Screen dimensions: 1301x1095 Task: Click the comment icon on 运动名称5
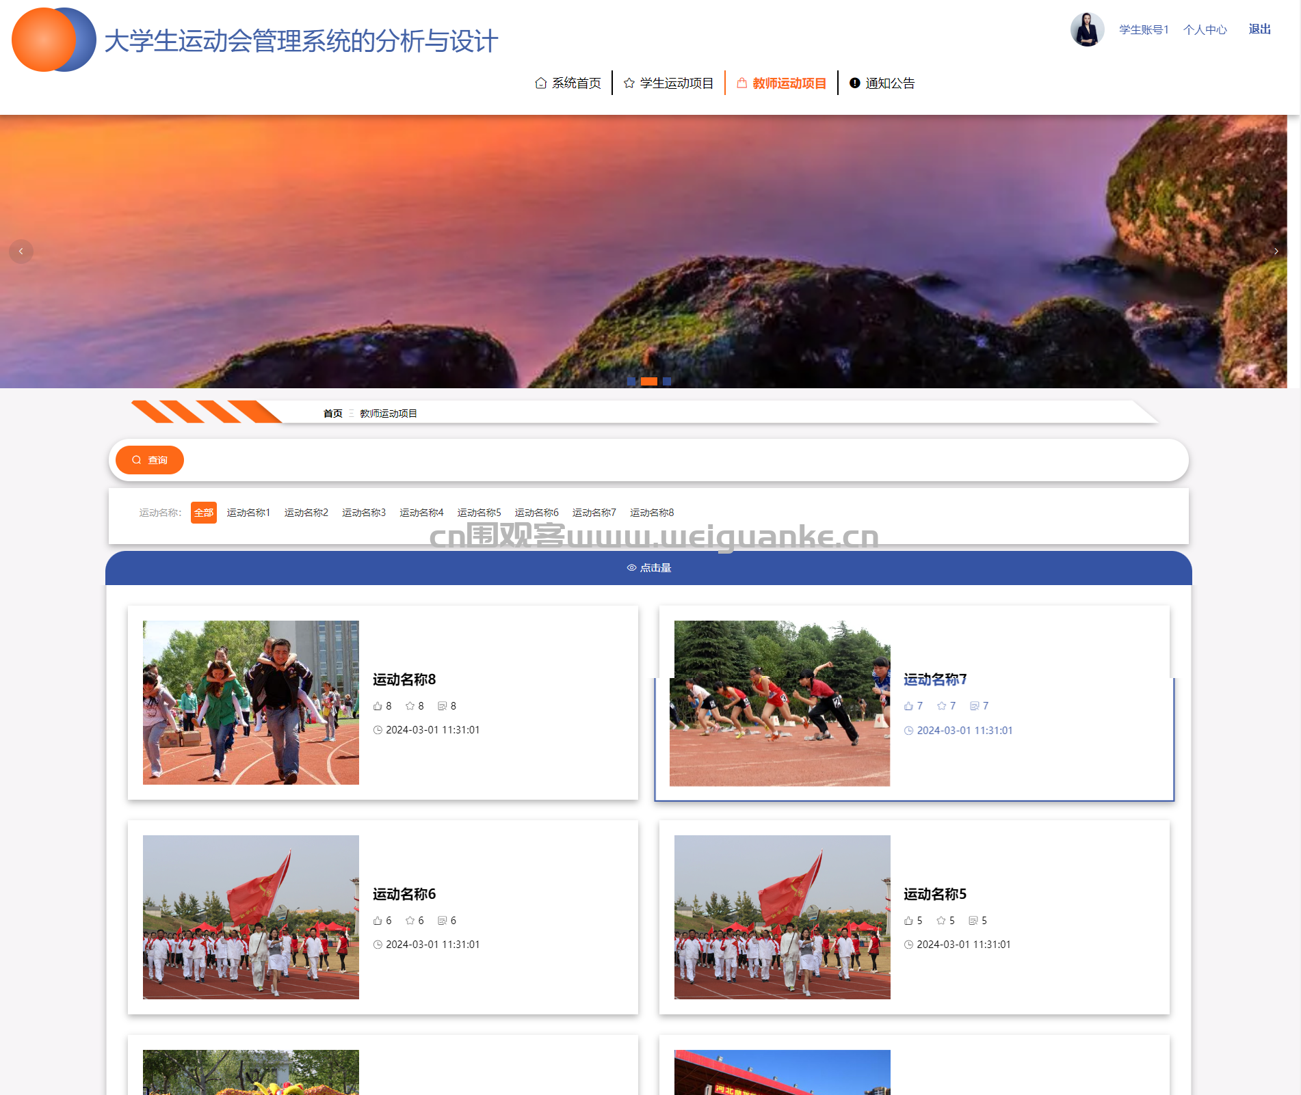pyautogui.click(x=973, y=921)
